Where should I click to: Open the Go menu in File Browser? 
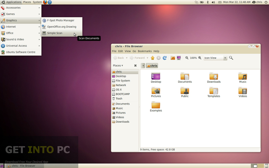tap(134, 51)
